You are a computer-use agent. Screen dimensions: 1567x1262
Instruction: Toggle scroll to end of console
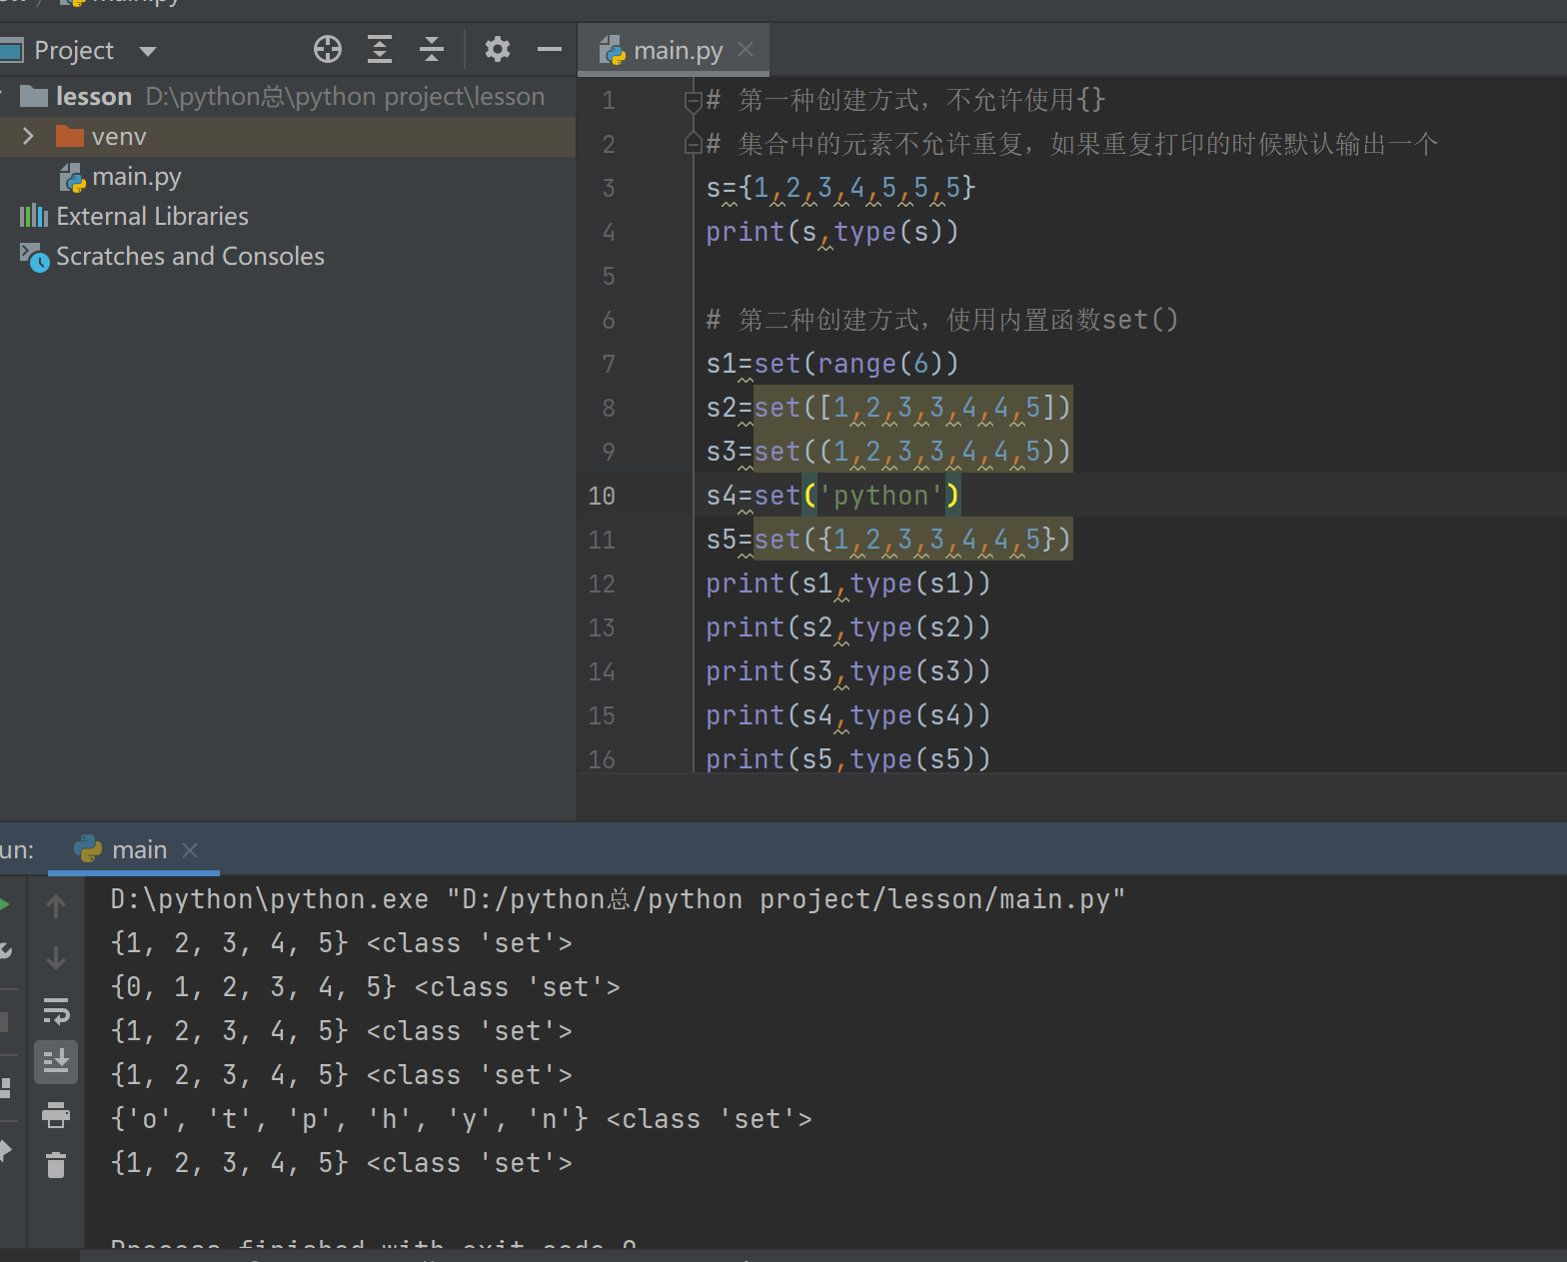(x=56, y=1061)
